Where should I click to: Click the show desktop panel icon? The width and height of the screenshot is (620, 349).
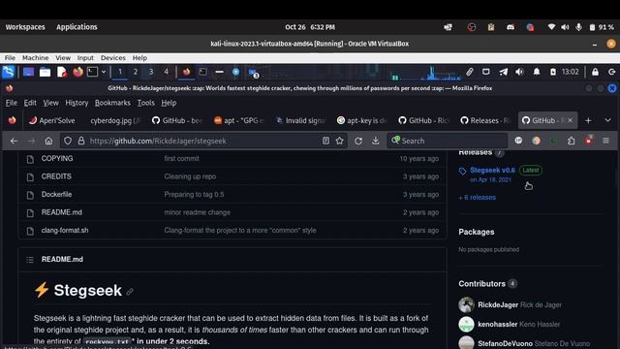click(28, 72)
